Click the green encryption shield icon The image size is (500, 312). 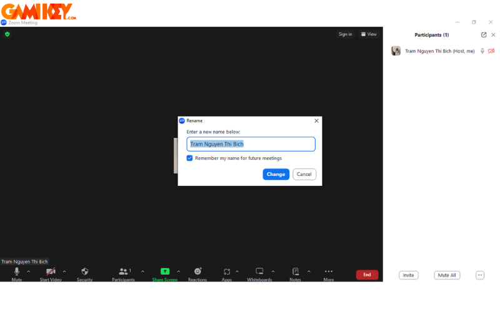pyautogui.click(x=7, y=34)
